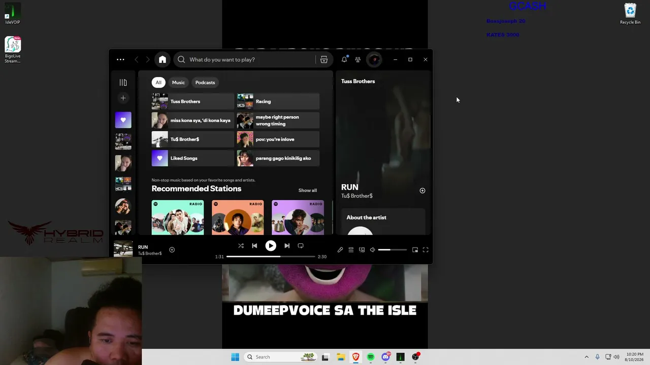The image size is (650, 365).
Task: Click the 'Tuss Brothers' title in right panel
Action: (358, 81)
